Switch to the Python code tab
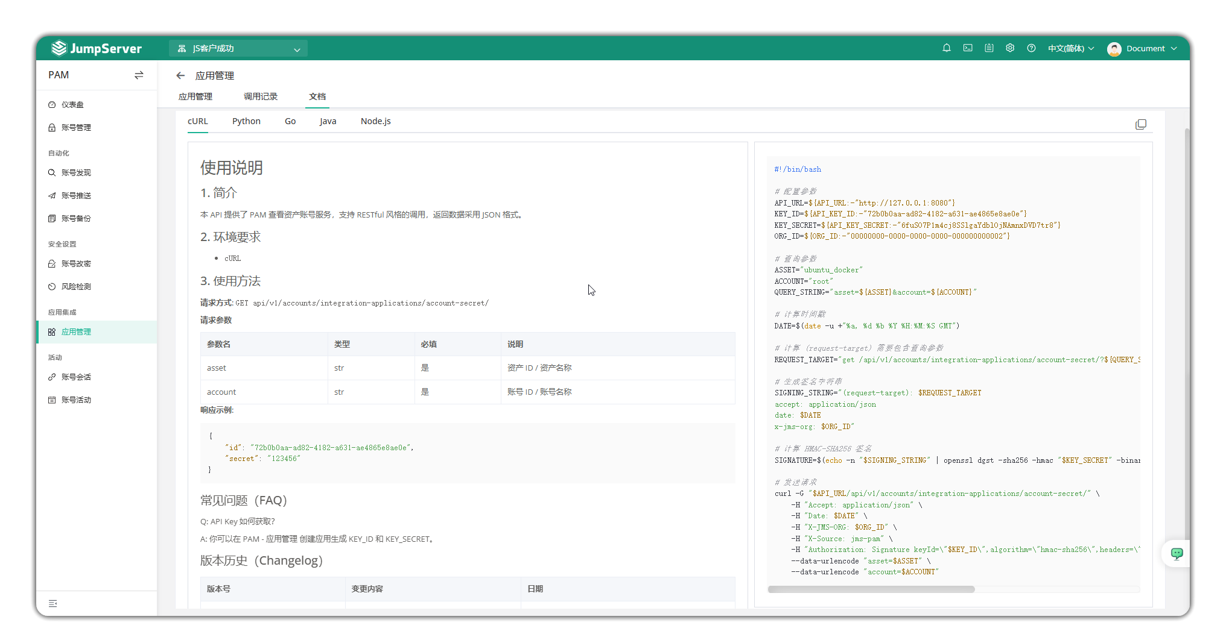This screenshot has height=640, width=1226. point(246,121)
